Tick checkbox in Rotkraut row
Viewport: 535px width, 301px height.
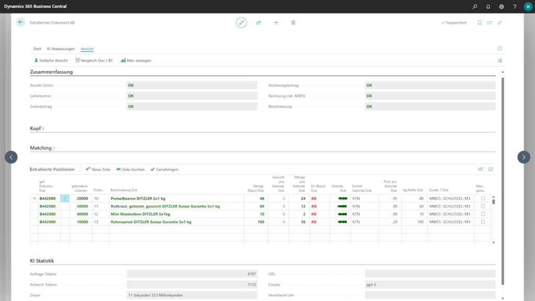(x=483, y=206)
